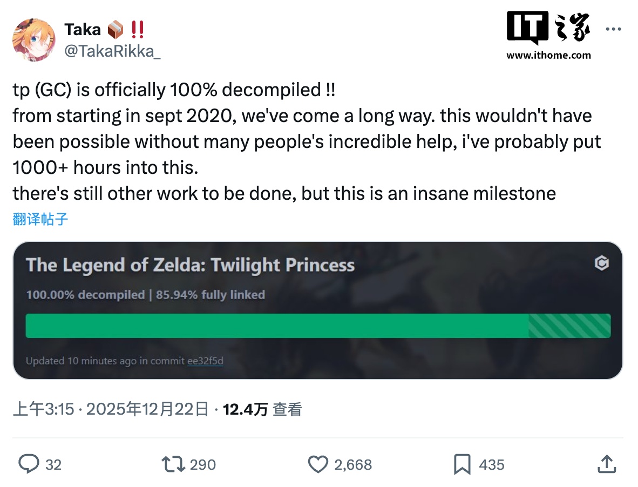Viewport: 638px width, 487px height.
Task: Bookmark the post with bookmark icon
Action: point(462,464)
